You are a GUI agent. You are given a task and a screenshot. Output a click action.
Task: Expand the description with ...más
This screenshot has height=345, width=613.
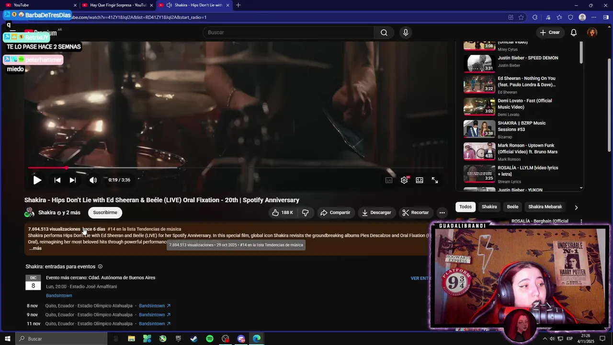click(35, 248)
